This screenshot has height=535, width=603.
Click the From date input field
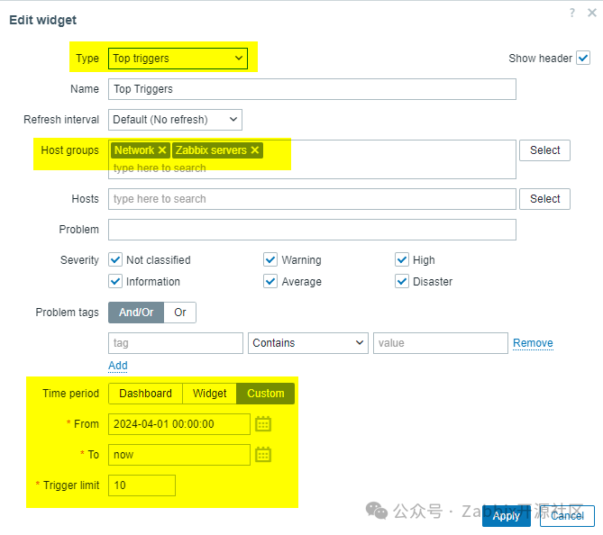pos(179,424)
